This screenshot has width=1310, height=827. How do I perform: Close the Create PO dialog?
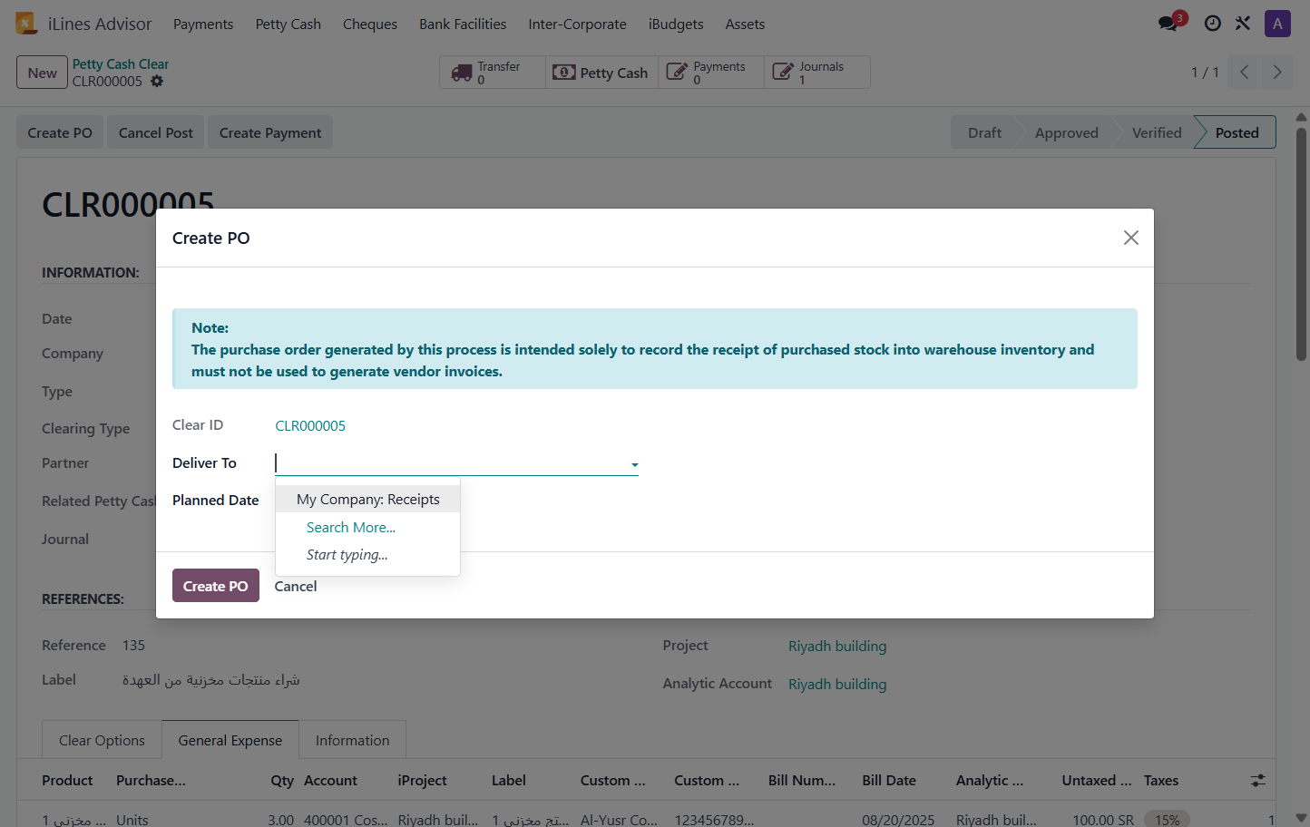pos(1130,238)
